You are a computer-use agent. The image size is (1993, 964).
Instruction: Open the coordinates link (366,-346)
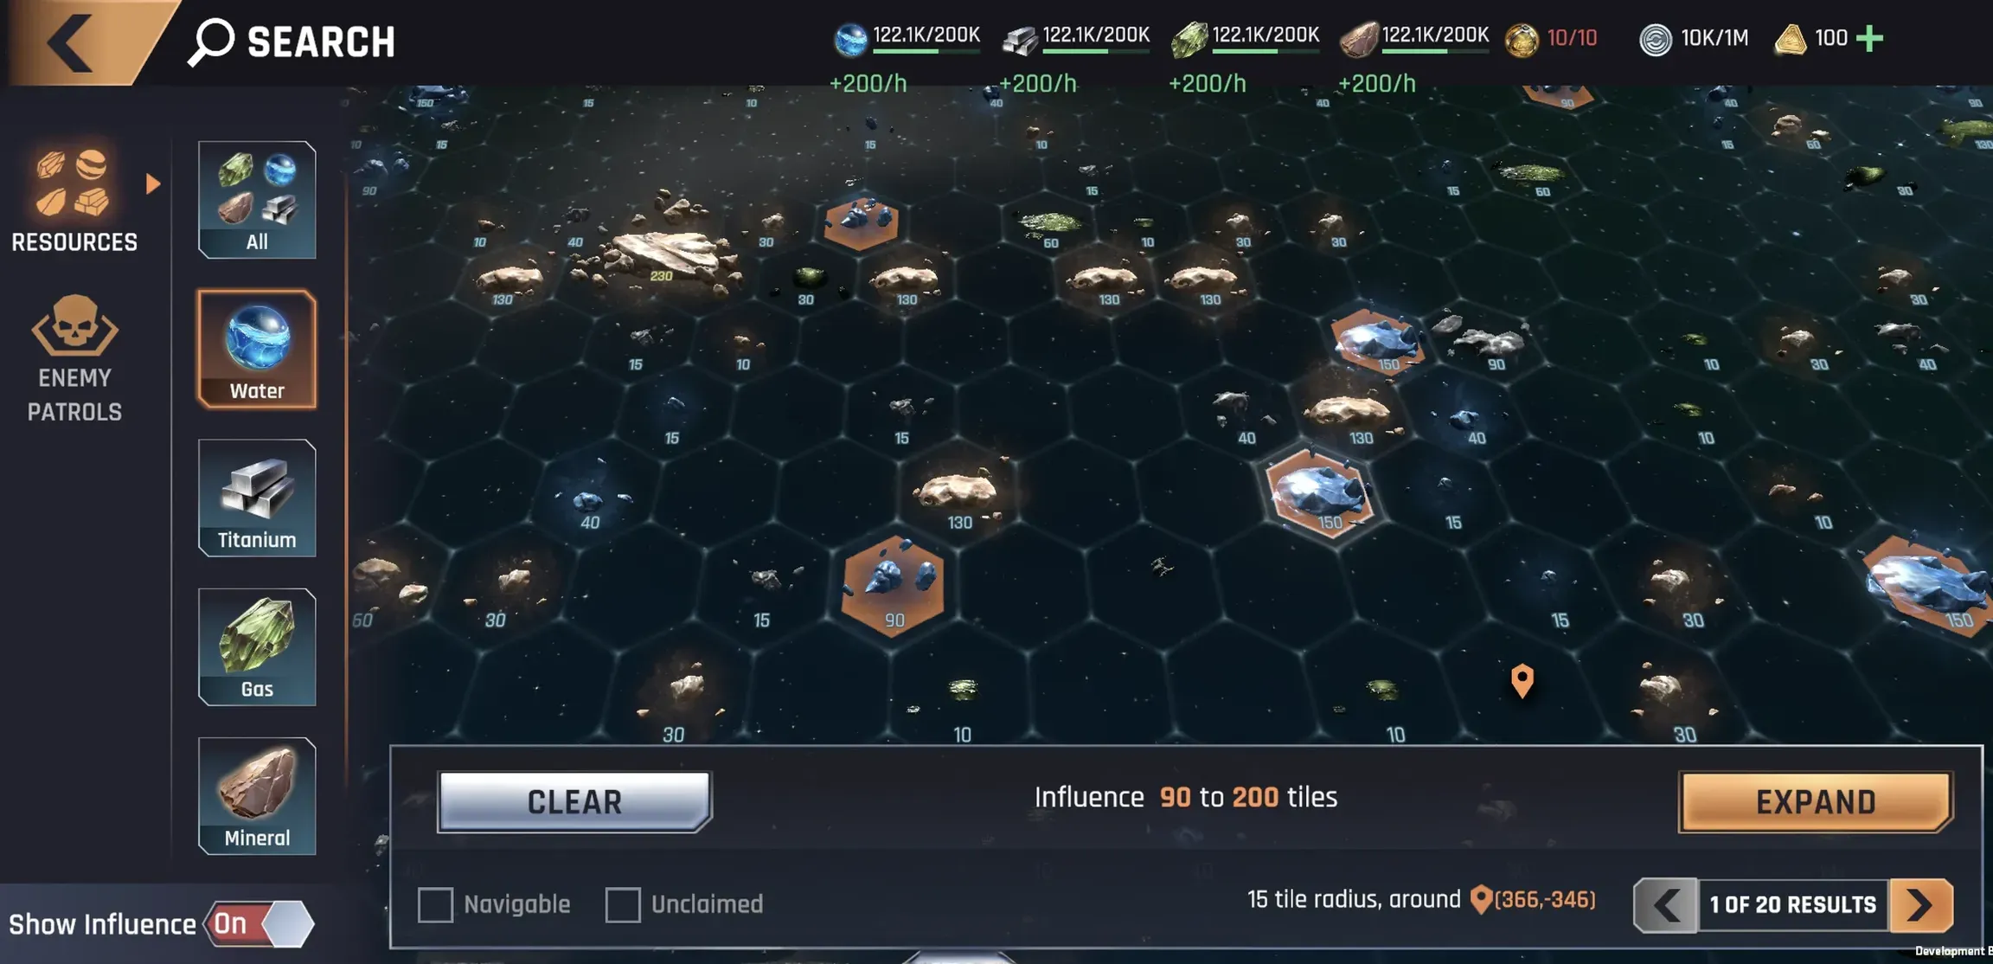tap(1534, 900)
